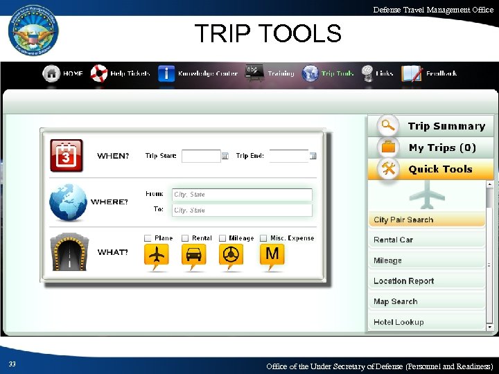Click the red calendar WHEN icon

click(x=67, y=156)
